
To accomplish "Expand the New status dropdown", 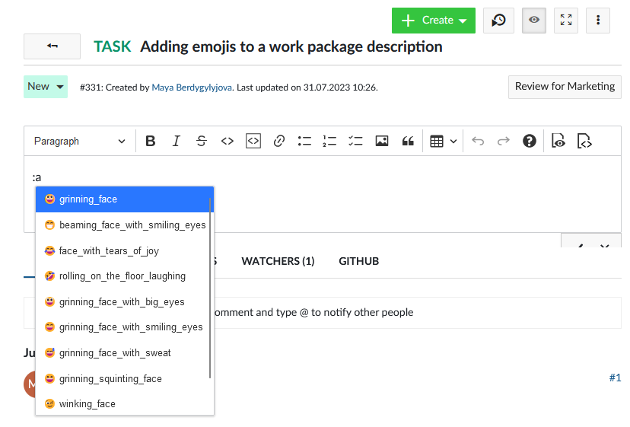I will (46, 87).
